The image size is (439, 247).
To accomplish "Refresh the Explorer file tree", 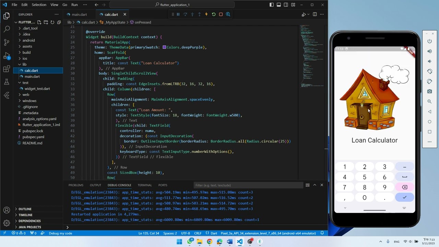I will pyautogui.click(x=52, y=22).
